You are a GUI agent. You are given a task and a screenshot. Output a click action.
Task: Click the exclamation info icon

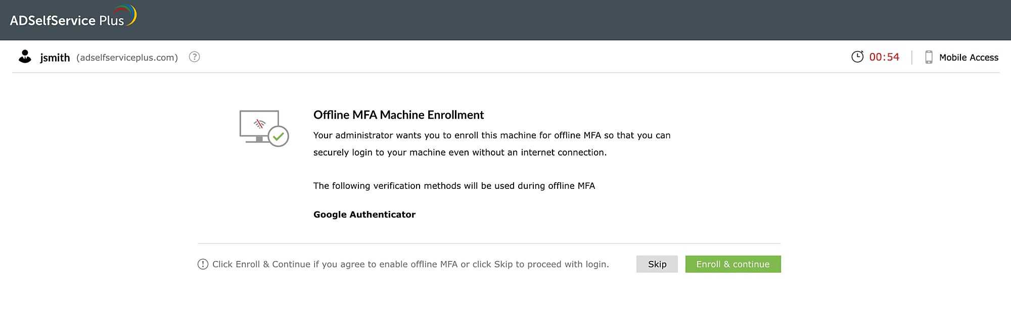pyautogui.click(x=203, y=264)
